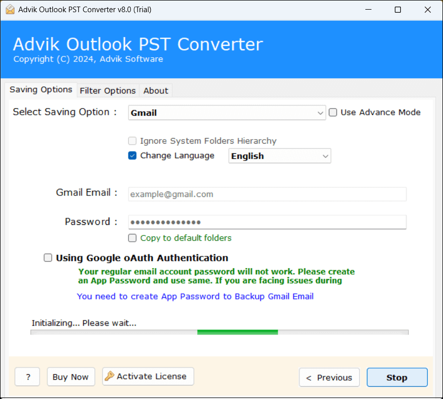Viewport: 443px width, 399px height.
Task: Stop the conversion with Stop button
Action: [x=397, y=377]
